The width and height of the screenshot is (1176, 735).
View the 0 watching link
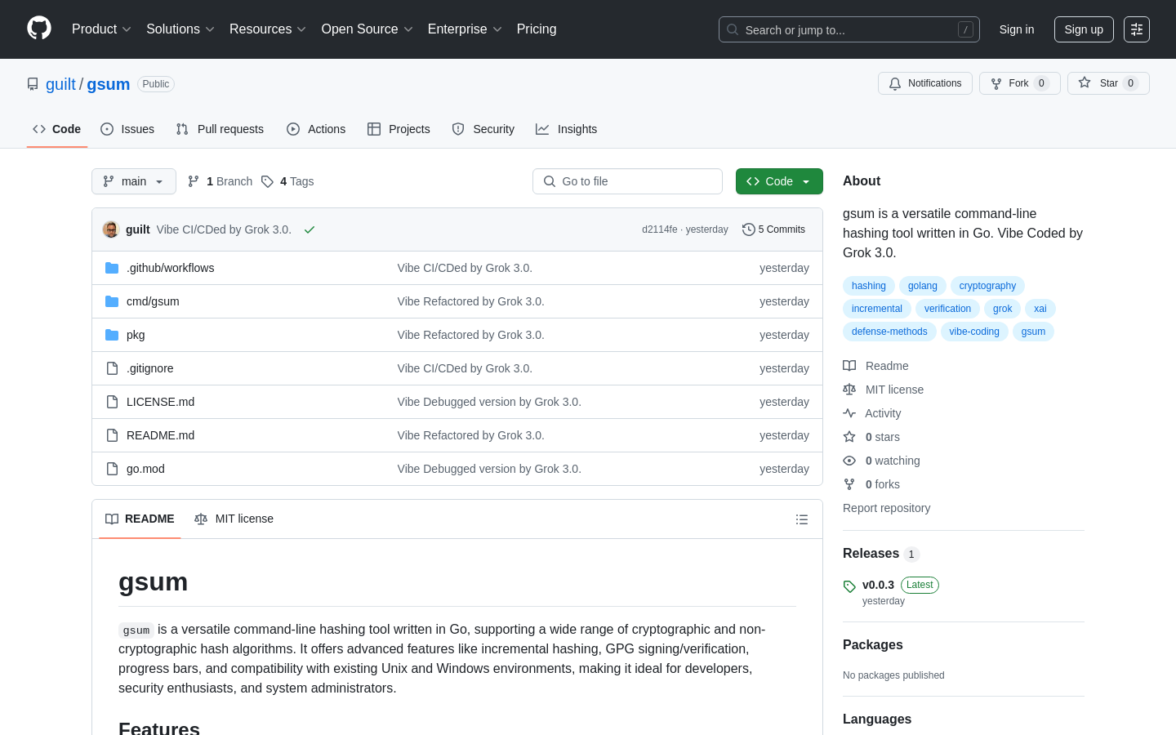881,461
